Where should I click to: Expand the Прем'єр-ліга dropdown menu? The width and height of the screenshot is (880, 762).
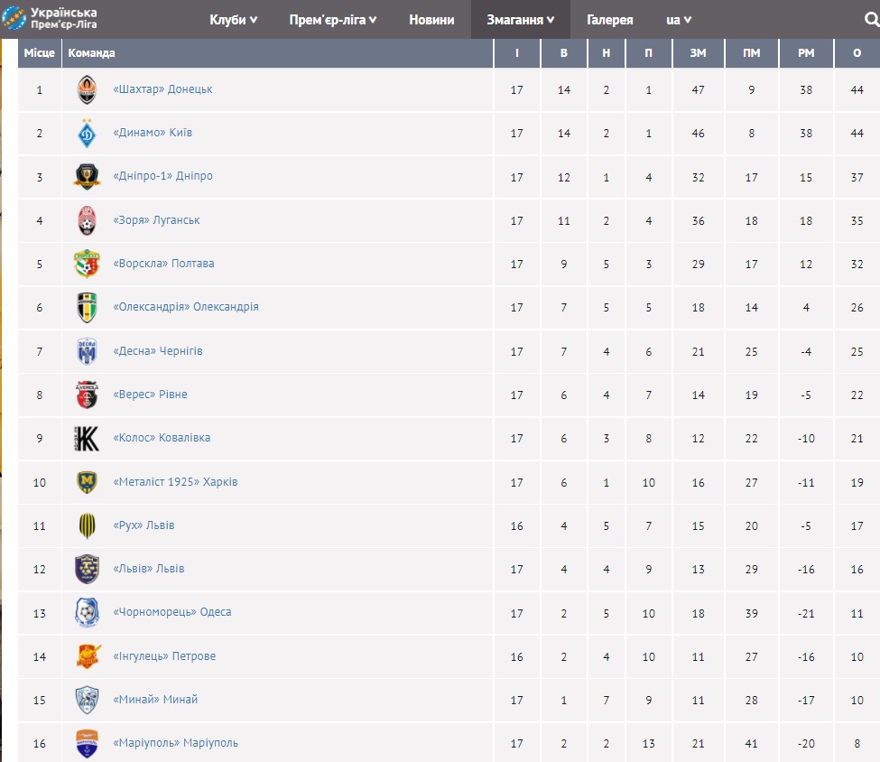click(x=333, y=20)
